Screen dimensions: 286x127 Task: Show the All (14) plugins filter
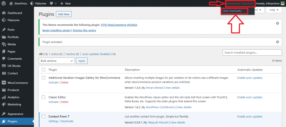click(43, 54)
